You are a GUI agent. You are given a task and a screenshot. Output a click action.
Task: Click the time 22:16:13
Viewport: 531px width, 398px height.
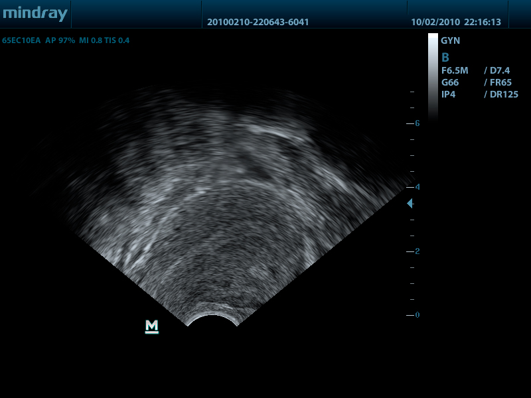click(x=483, y=23)
